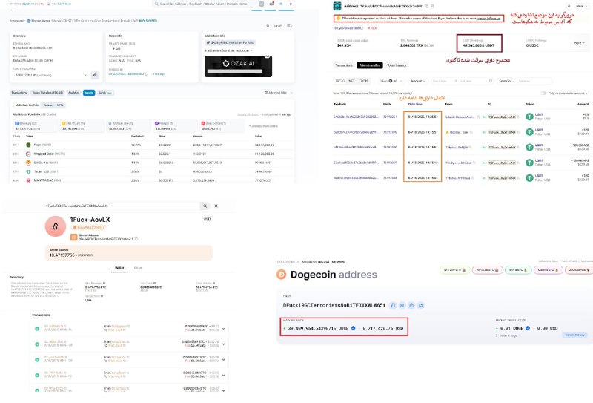Switch to the Chart tab on Bitcoin page
Image resolution: width=593 pixels, height=403 pixels.
[138, 268]
